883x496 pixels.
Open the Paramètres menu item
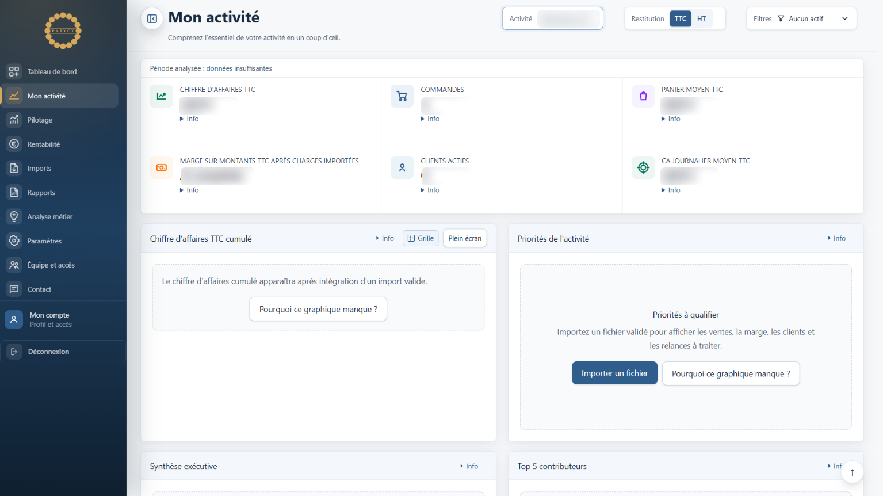click(x=60, y=241)
